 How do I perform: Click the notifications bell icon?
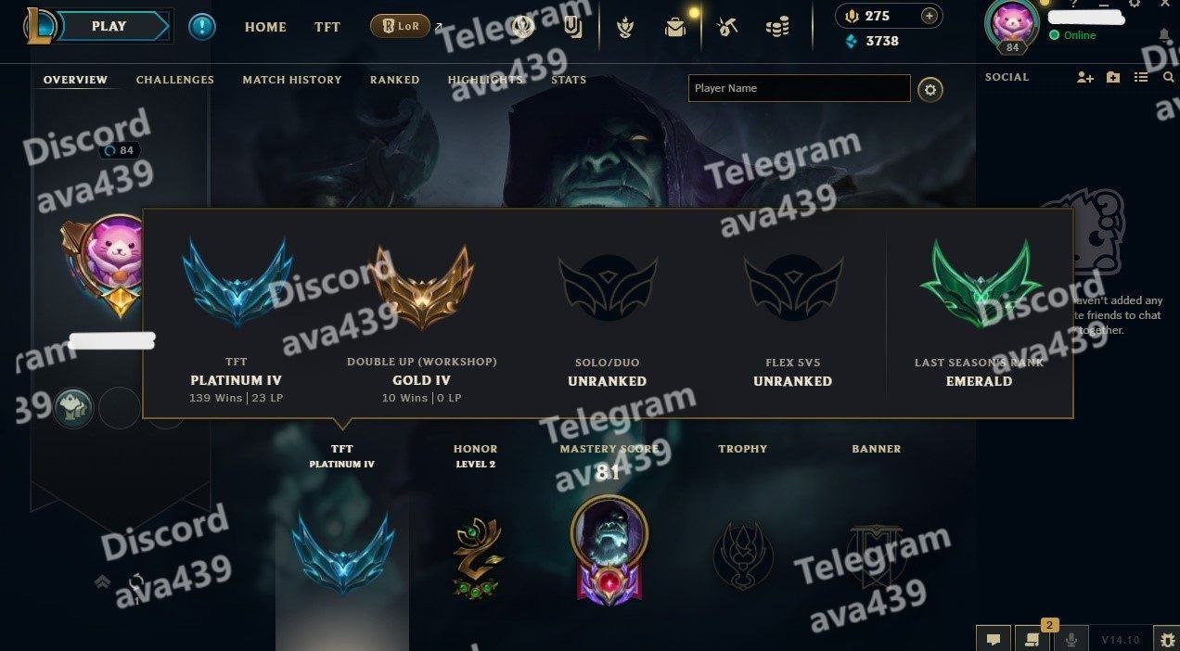point(1164,35)
